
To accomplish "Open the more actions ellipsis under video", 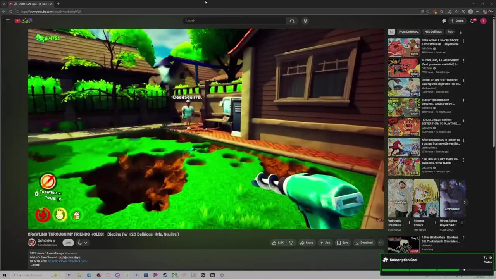I will [x=381, y=243].
